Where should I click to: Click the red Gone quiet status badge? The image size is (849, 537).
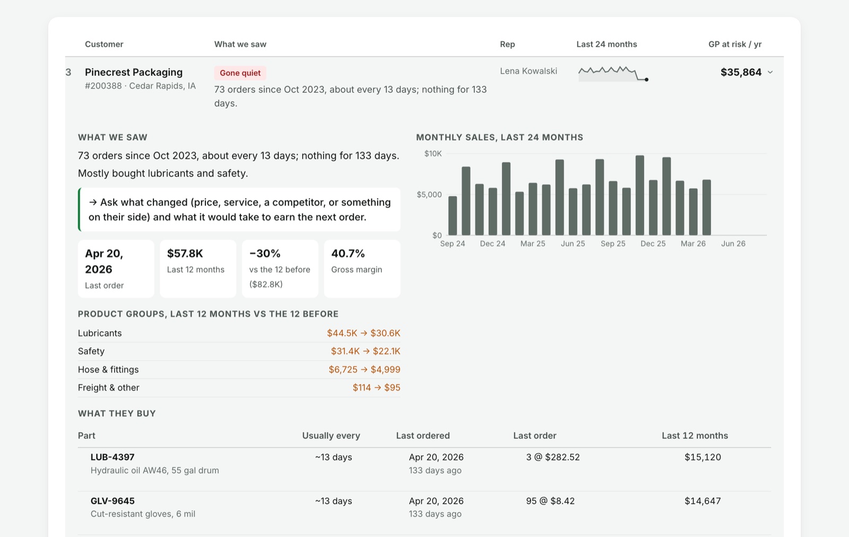point(240,73)
